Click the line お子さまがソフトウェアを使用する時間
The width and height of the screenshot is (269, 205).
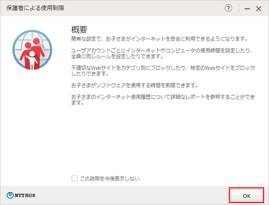134,85
